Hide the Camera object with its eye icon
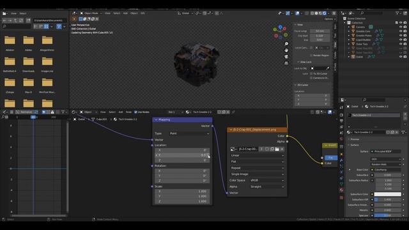This screenshot has width=409, height=230. [x=401, y=27]
